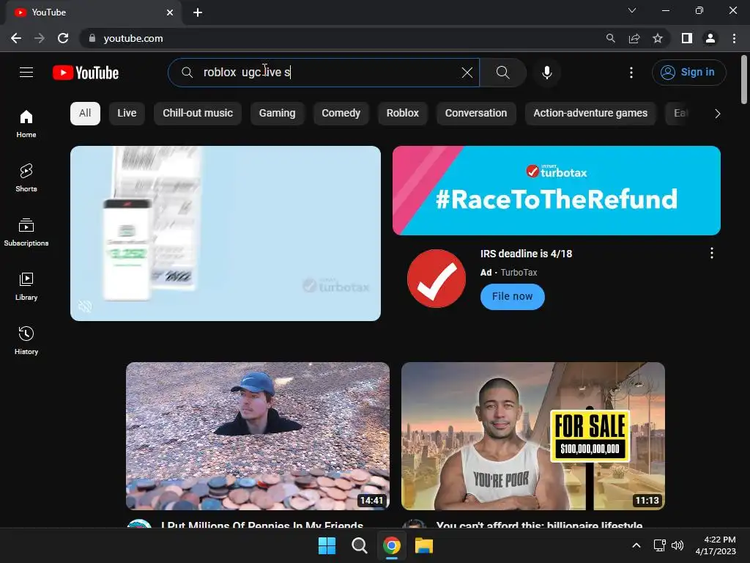This screenshot has width=750, height=563.
Task: Share this page icon in address bar
Action: (634, 38)
